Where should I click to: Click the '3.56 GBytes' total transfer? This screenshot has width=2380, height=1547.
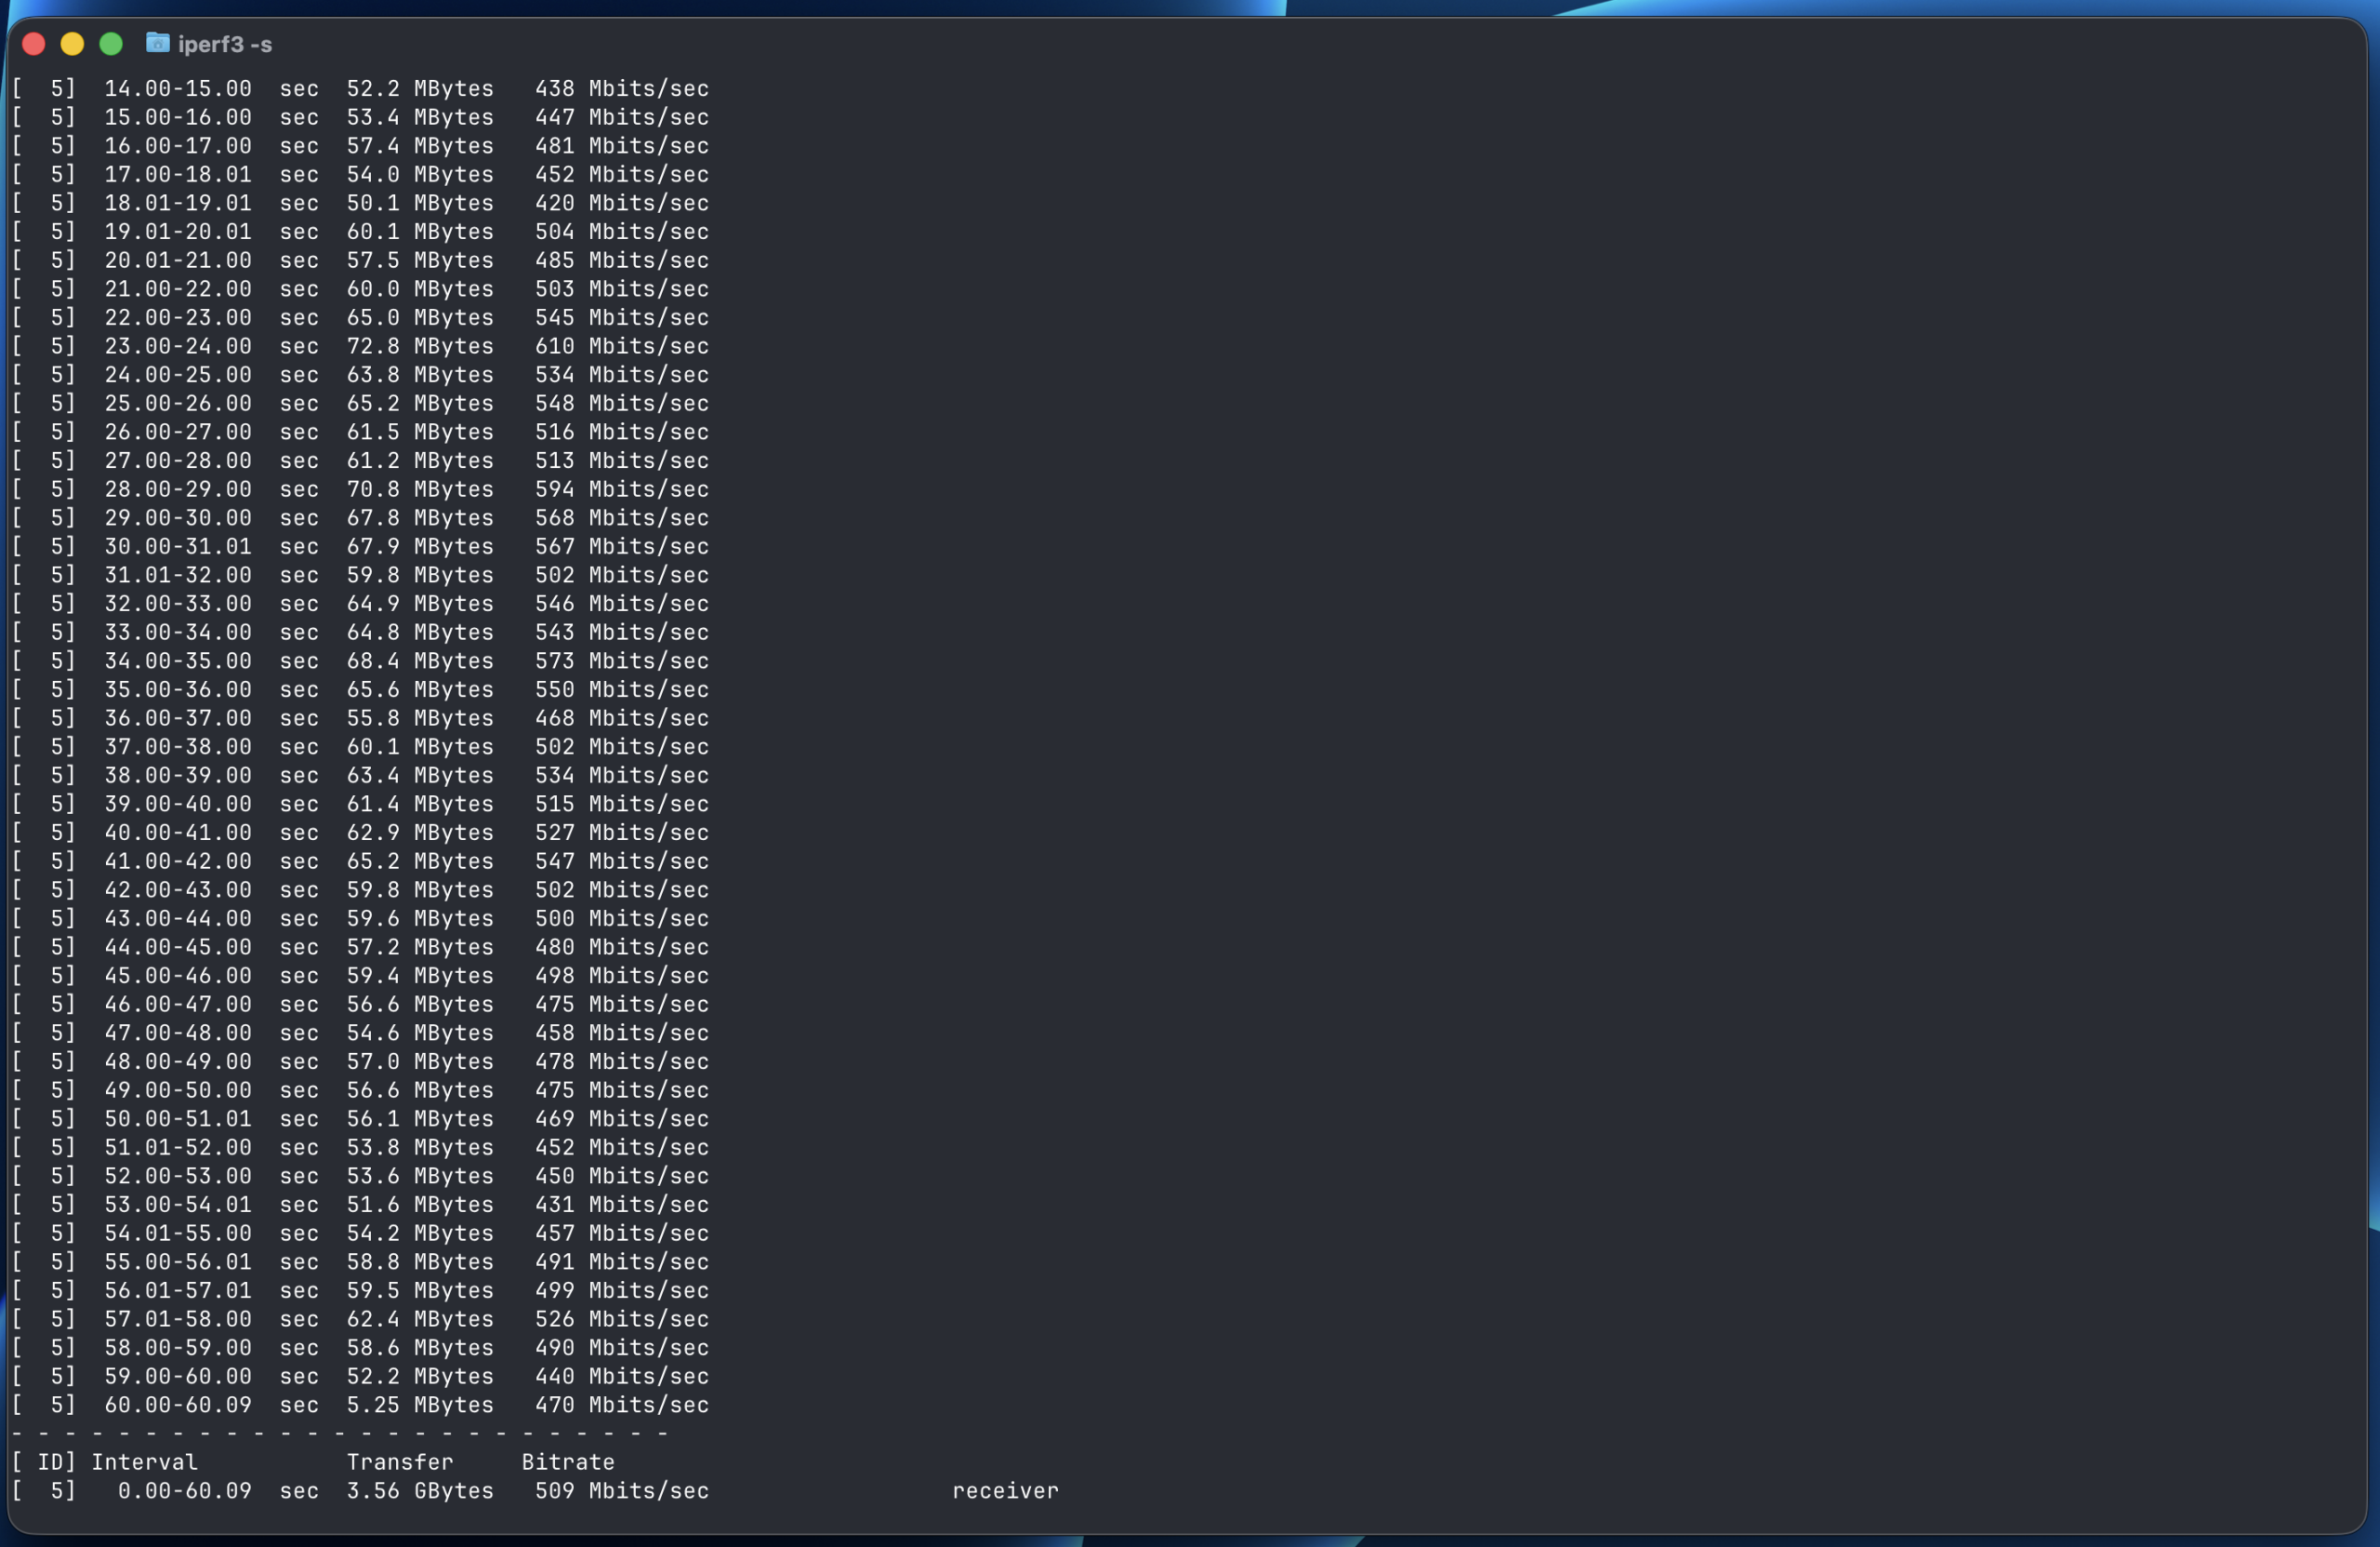point(420,1491)
